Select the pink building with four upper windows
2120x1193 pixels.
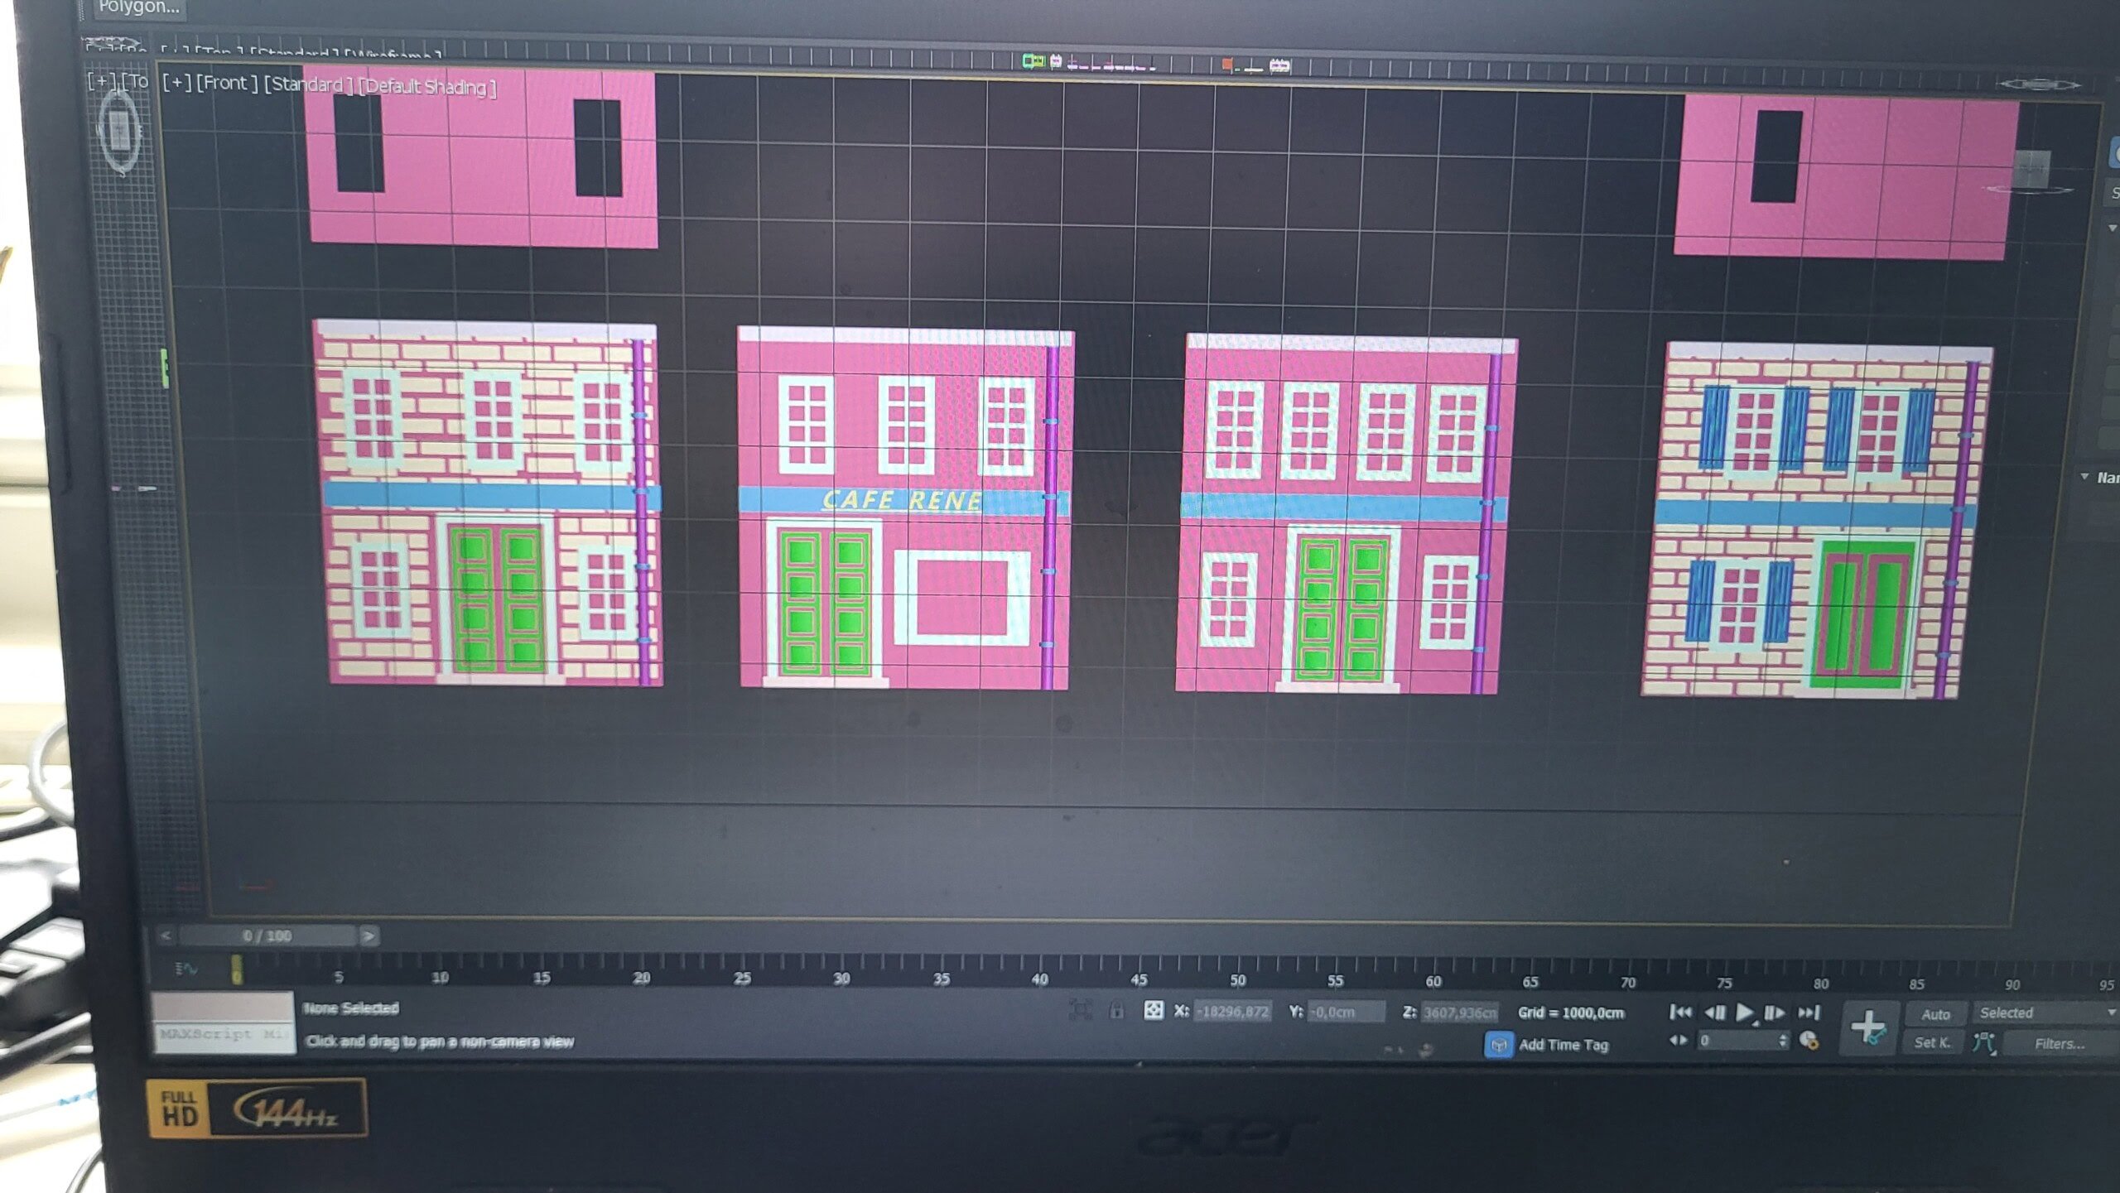[x=1347, y=513]
